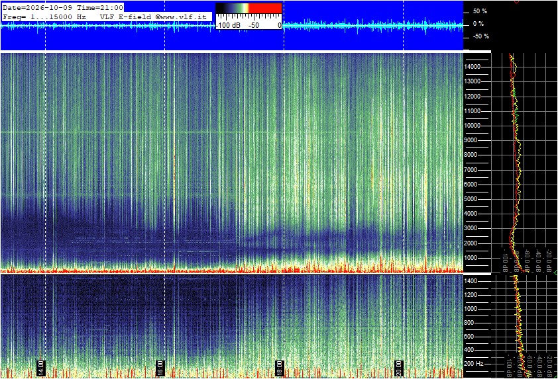Screen dimensions: 558x379
Task: Click the 13000 frequency axis label
Action: [473, 81]
